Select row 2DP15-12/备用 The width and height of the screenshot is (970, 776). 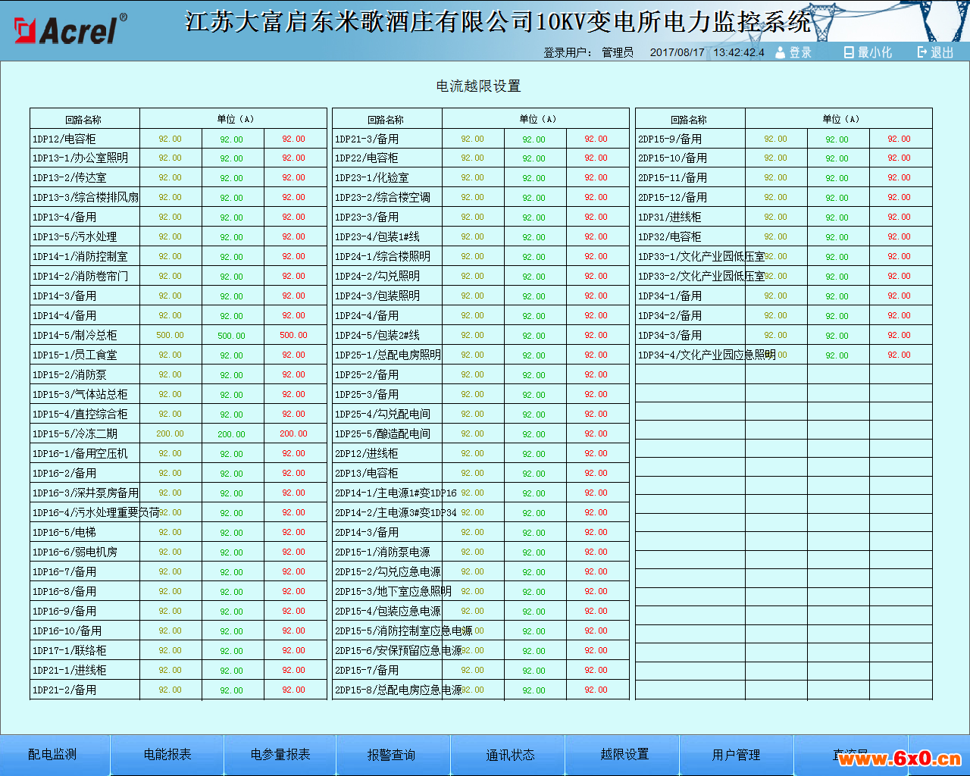[x=784, y=198]
